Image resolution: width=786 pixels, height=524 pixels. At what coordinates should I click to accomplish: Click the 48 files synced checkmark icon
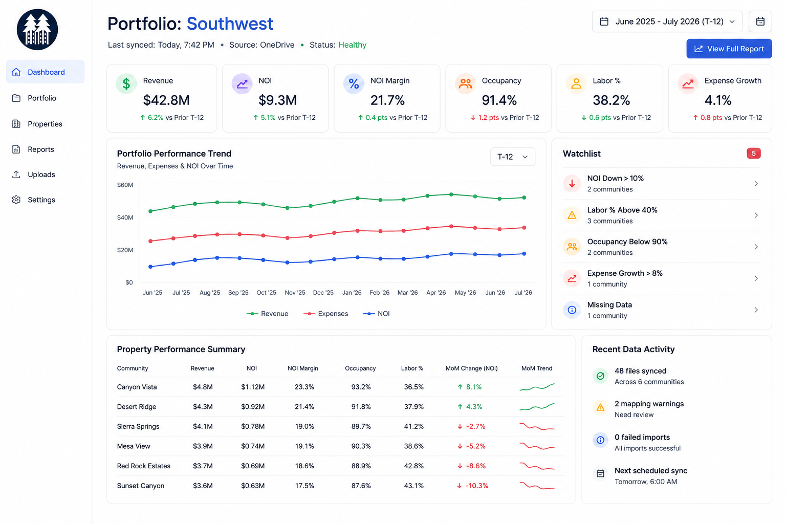point(601,376)
